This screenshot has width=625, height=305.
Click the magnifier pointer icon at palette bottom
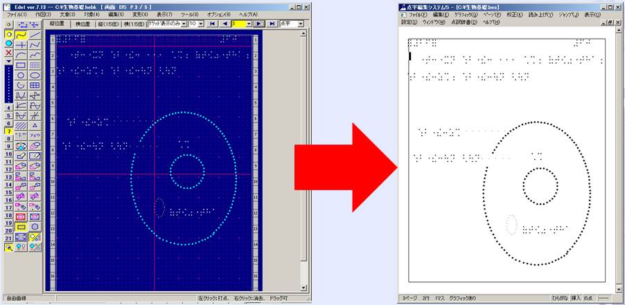pos(9,247)
